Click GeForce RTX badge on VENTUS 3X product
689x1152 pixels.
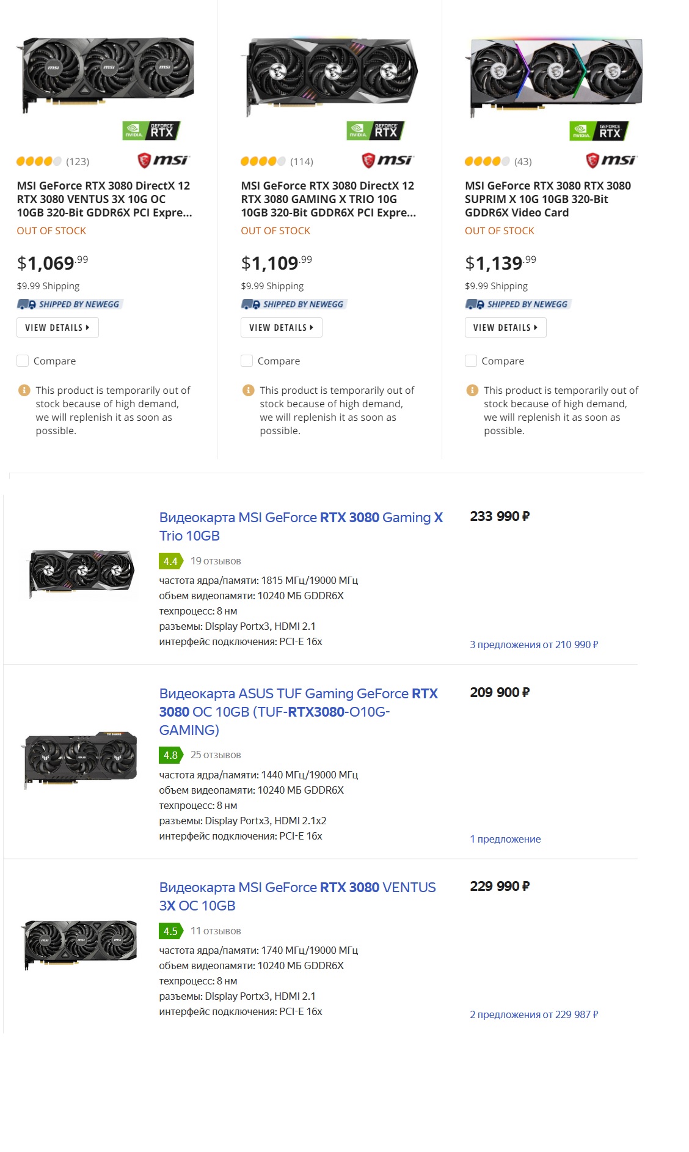[x=151, y=130]
